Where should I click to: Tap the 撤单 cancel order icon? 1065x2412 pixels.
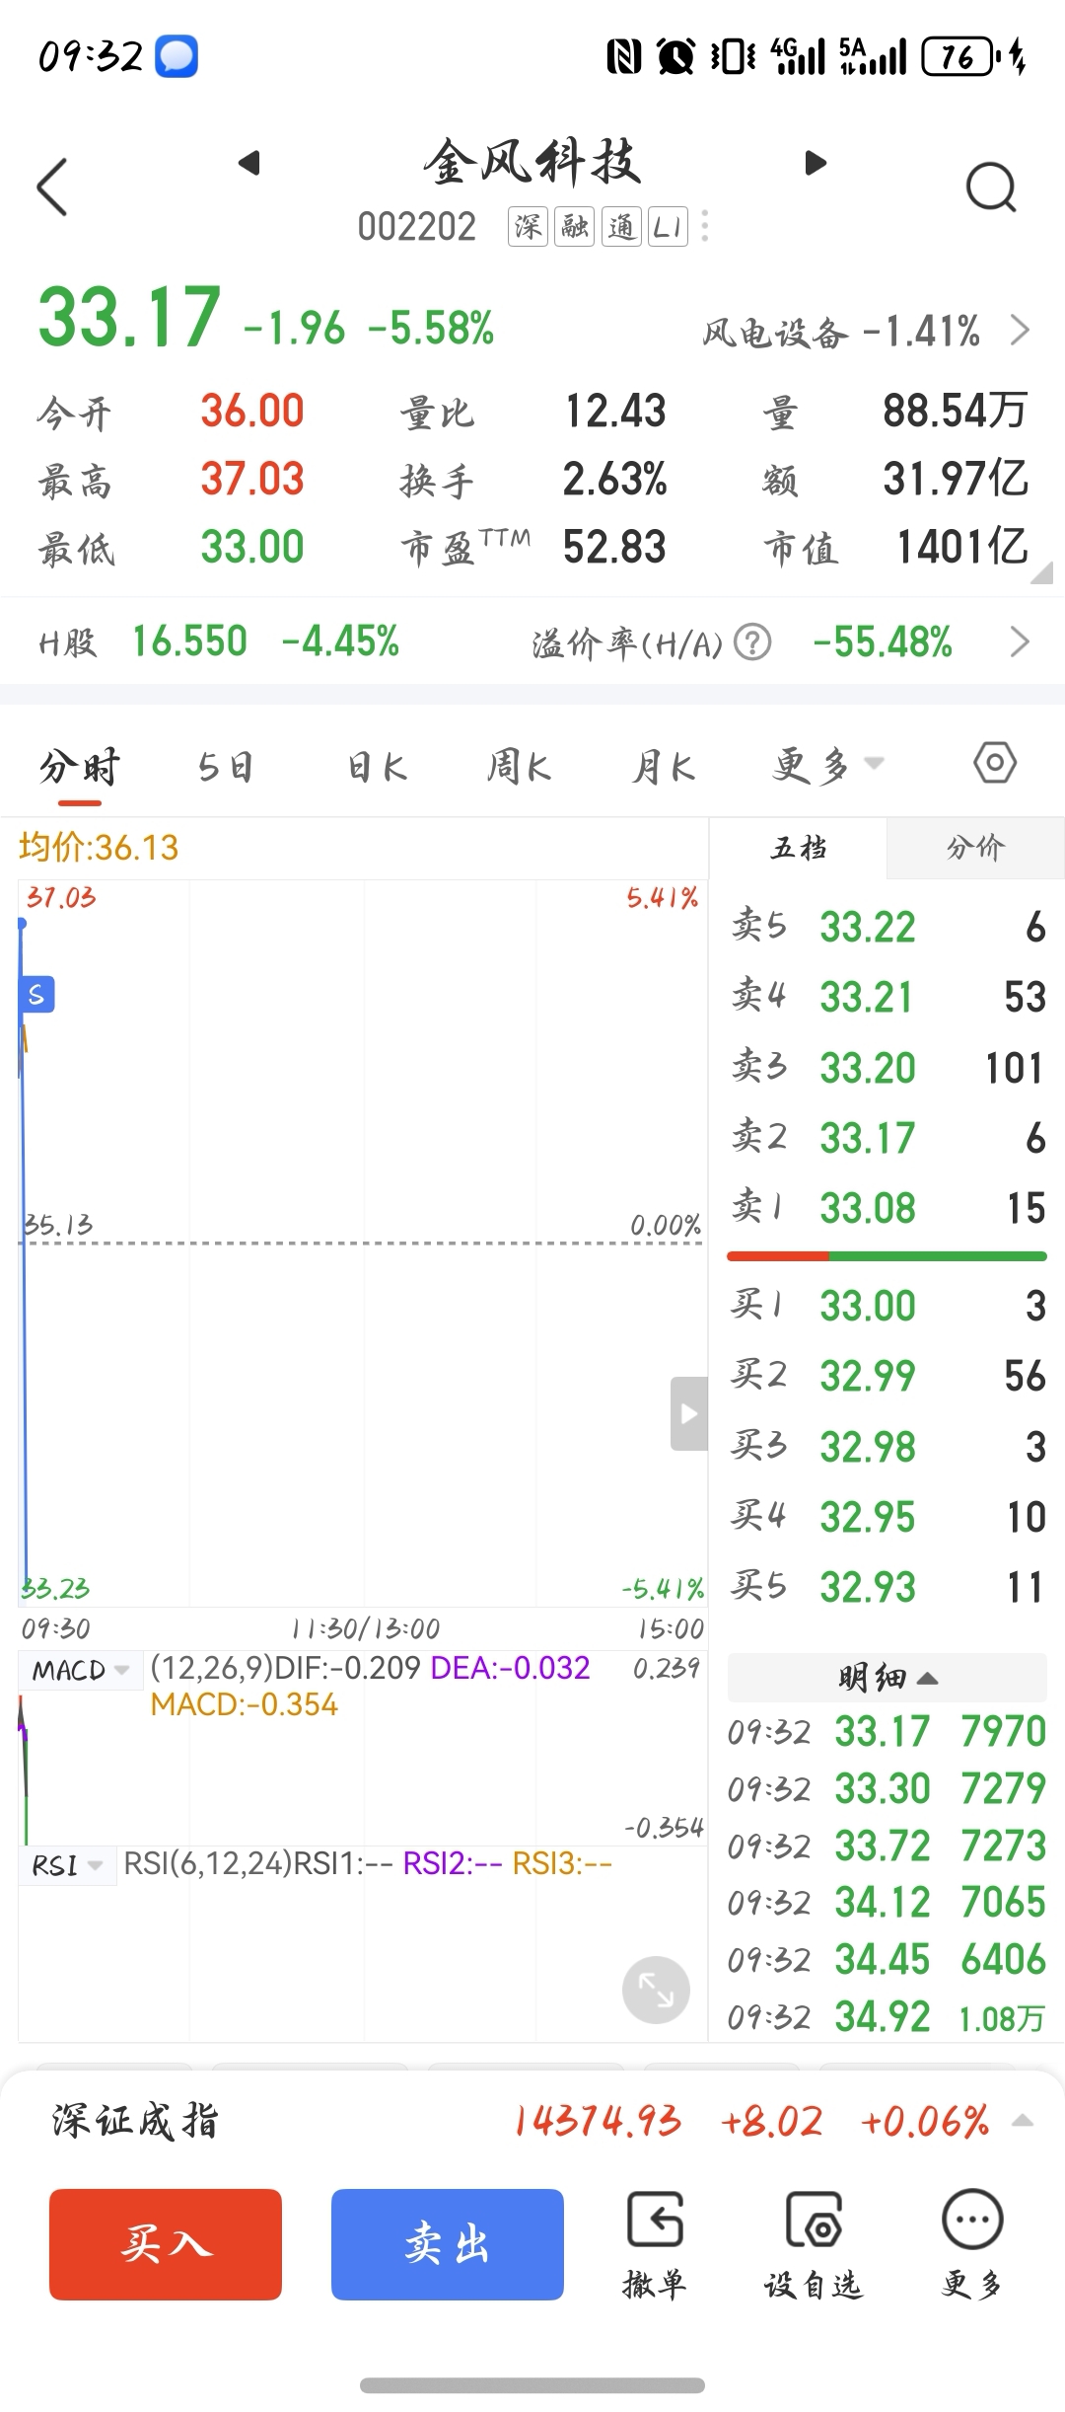(654, 2246)
